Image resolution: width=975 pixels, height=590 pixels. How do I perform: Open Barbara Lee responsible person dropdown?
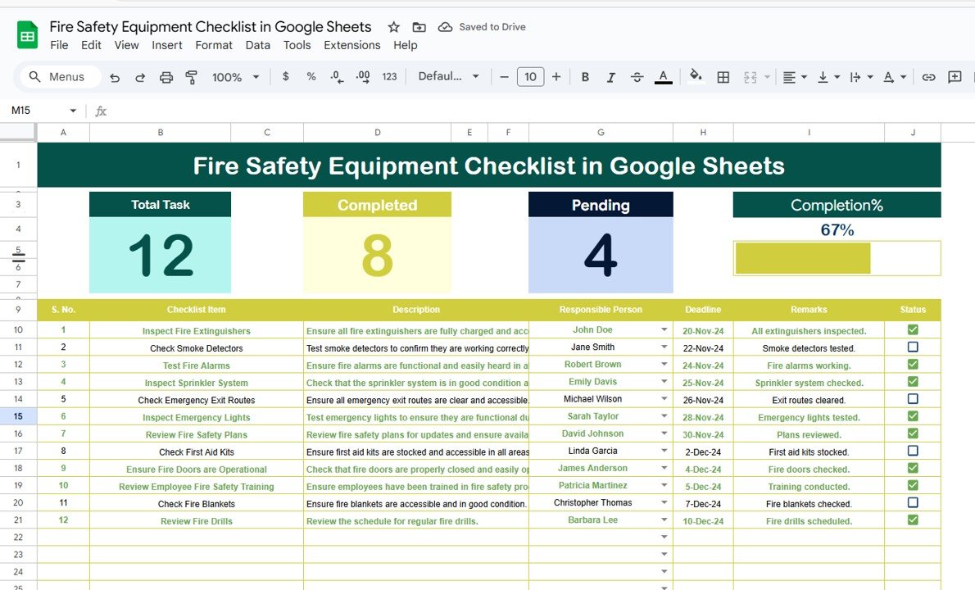pos(664,520)
